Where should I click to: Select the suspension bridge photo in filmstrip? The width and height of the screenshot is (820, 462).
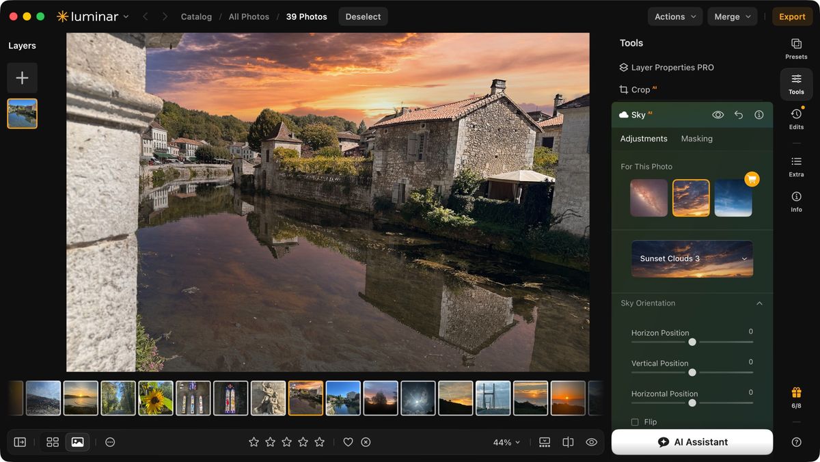click(x=493, y=398)
